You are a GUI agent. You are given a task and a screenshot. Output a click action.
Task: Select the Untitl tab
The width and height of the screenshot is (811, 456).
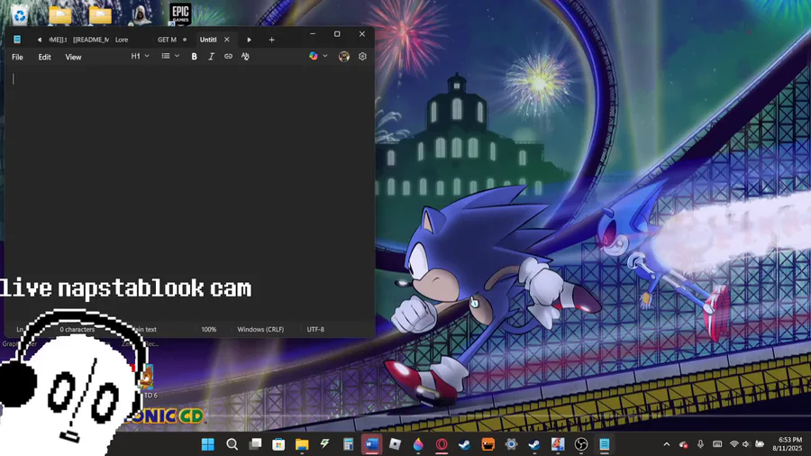208,40
